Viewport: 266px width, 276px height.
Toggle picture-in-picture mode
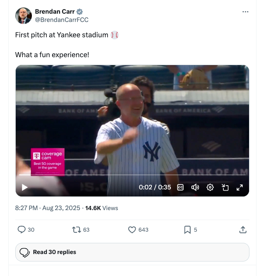pos(225,187)
